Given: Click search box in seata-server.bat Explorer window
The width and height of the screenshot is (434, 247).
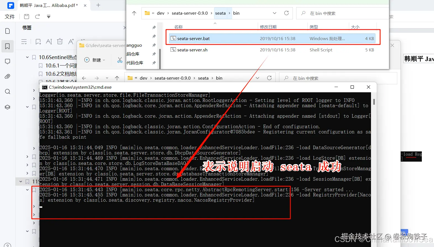Looking at the screenshot, I should (x=343, y=13).
